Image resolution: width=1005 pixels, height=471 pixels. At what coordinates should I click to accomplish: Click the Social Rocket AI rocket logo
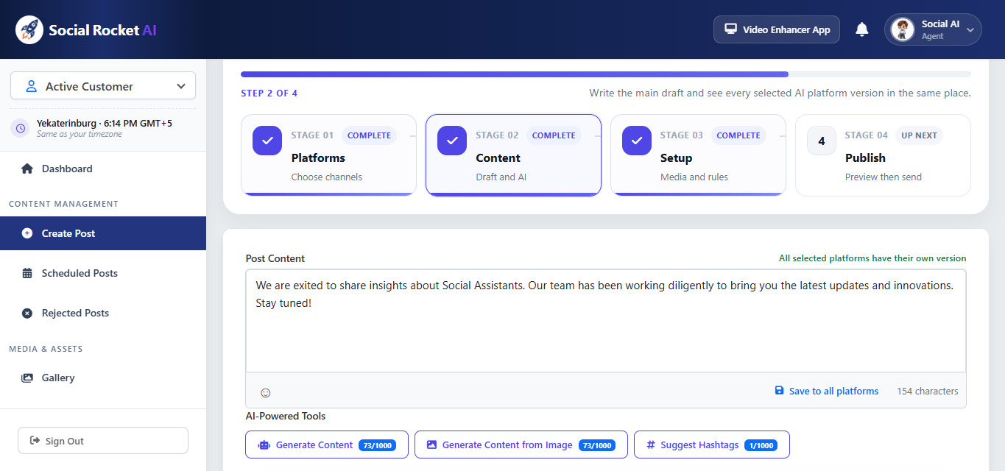pos(29,30)
